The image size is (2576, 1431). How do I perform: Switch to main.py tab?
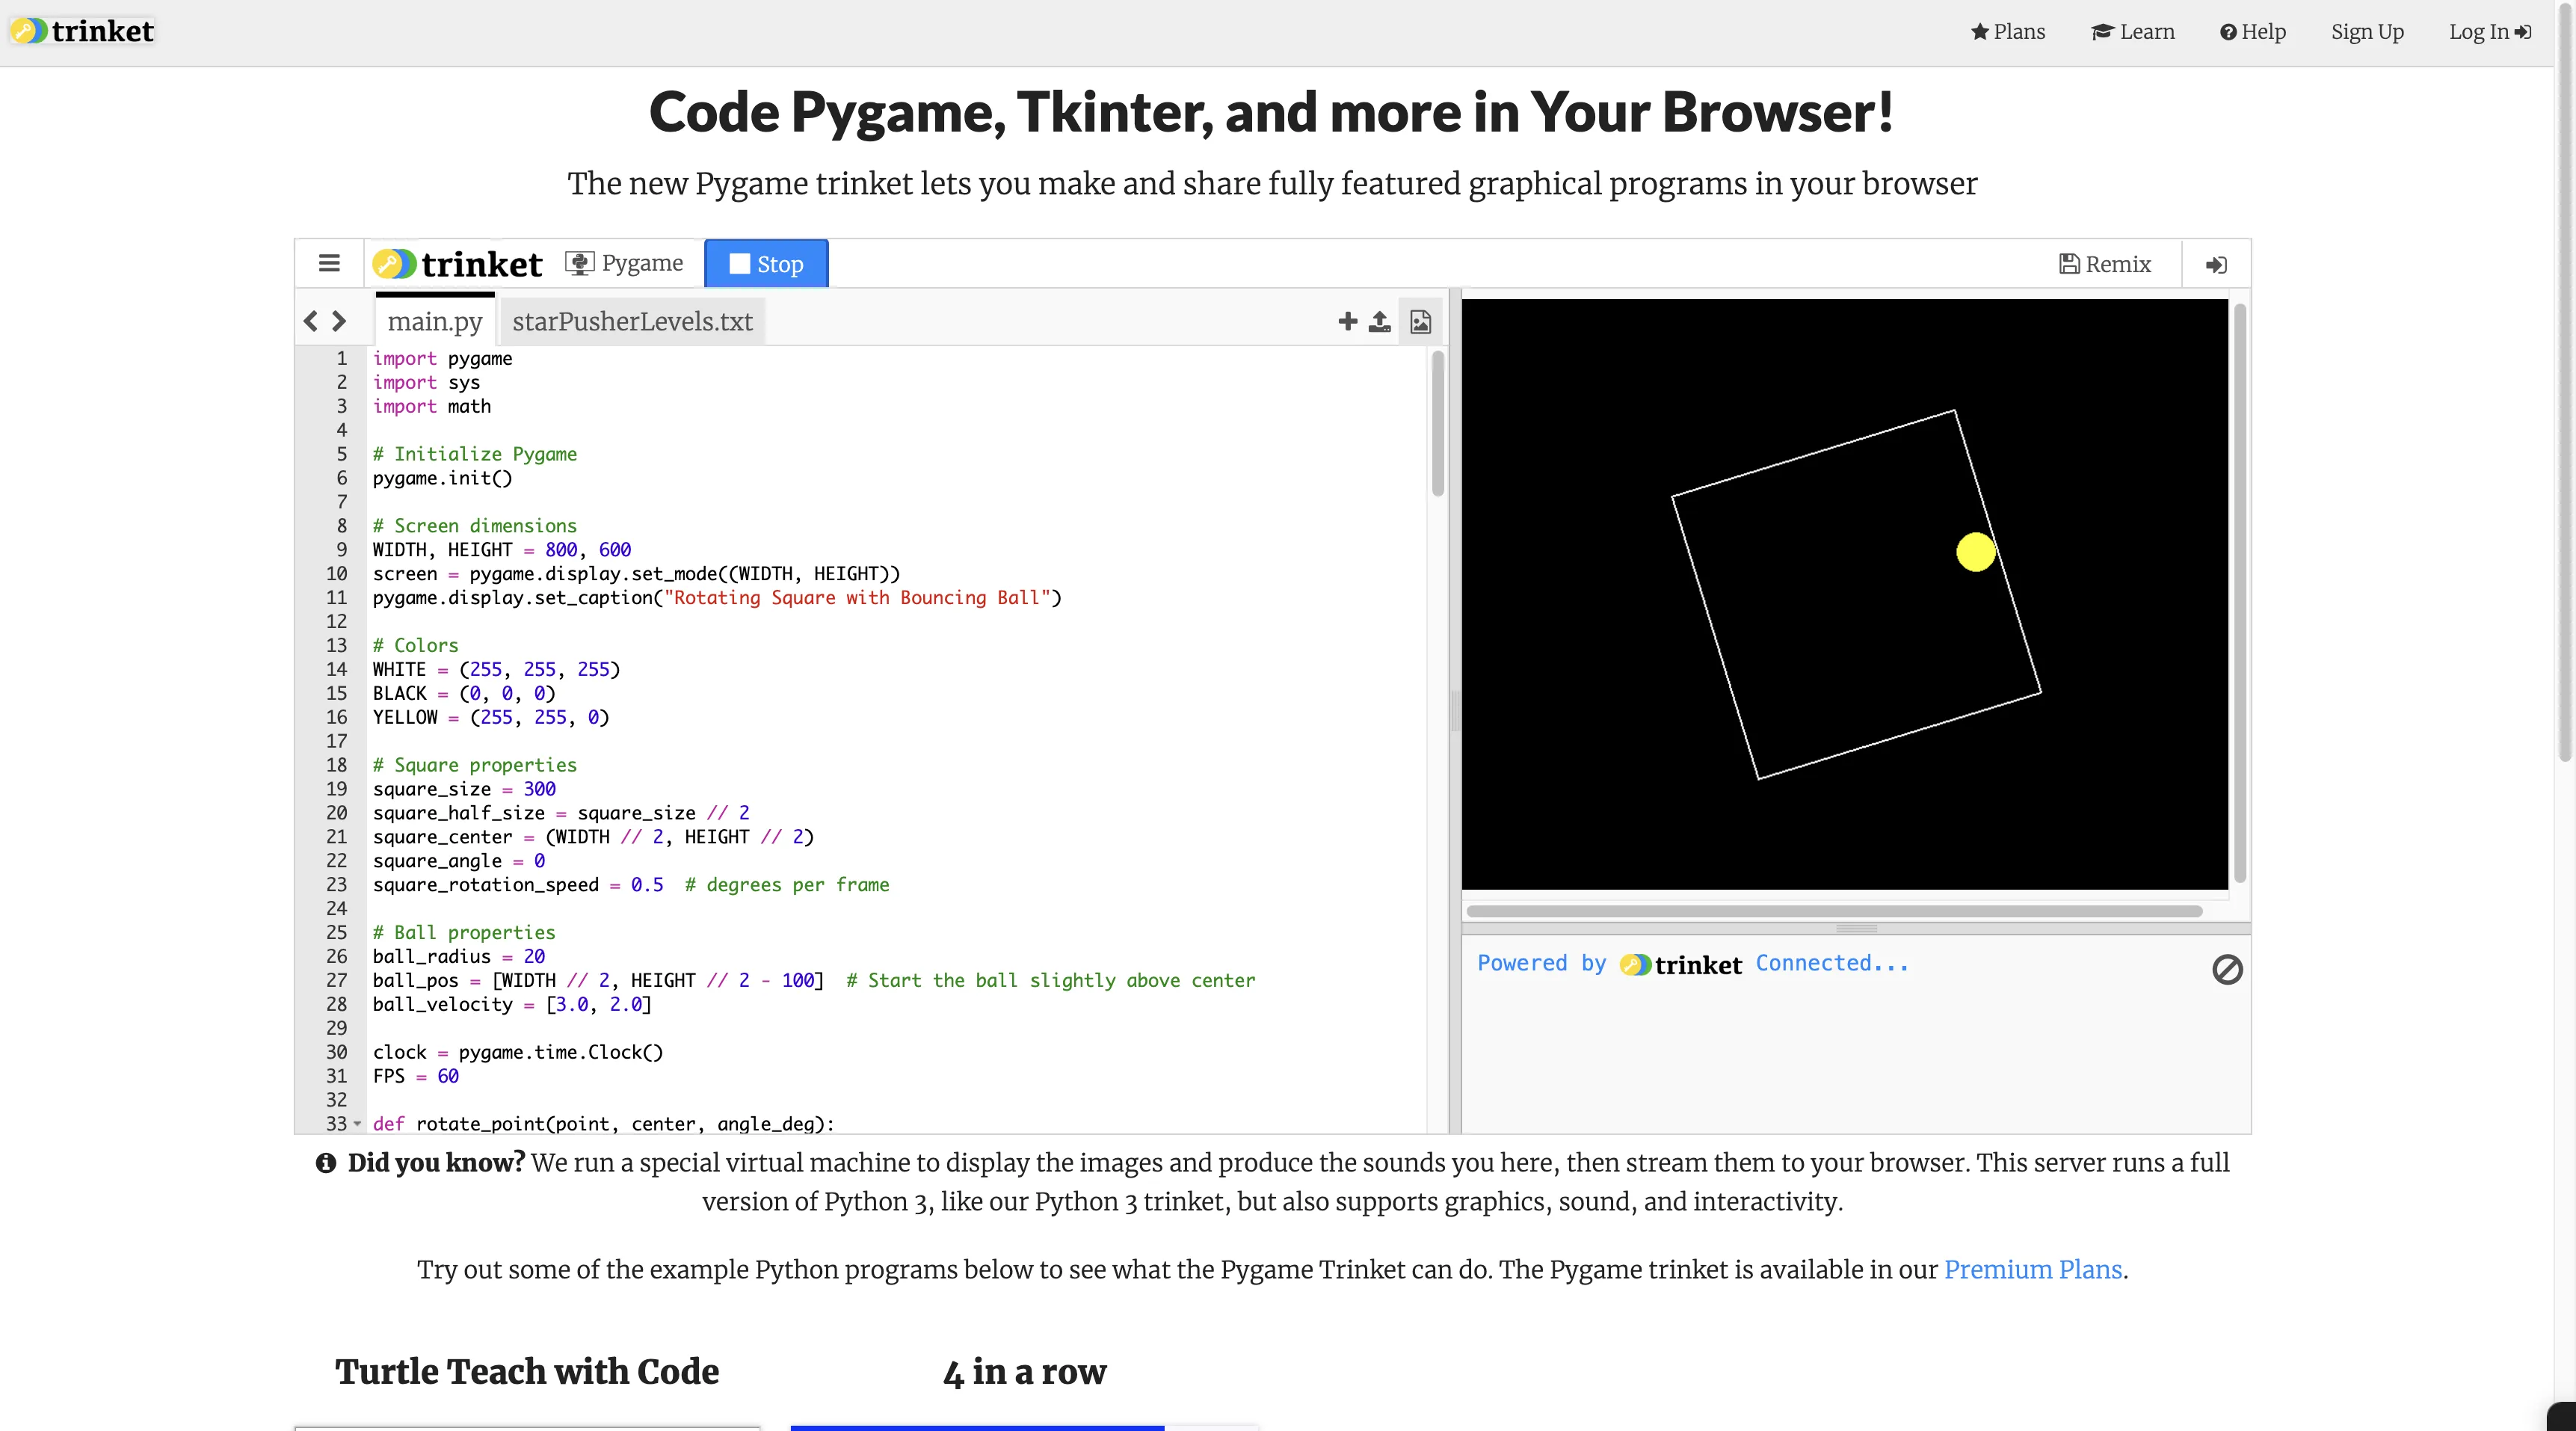(435, 321)
